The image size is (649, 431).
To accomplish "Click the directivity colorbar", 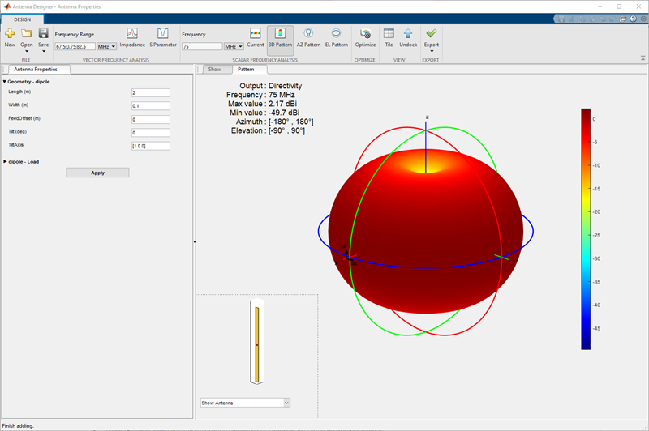I will click(586, 228).
